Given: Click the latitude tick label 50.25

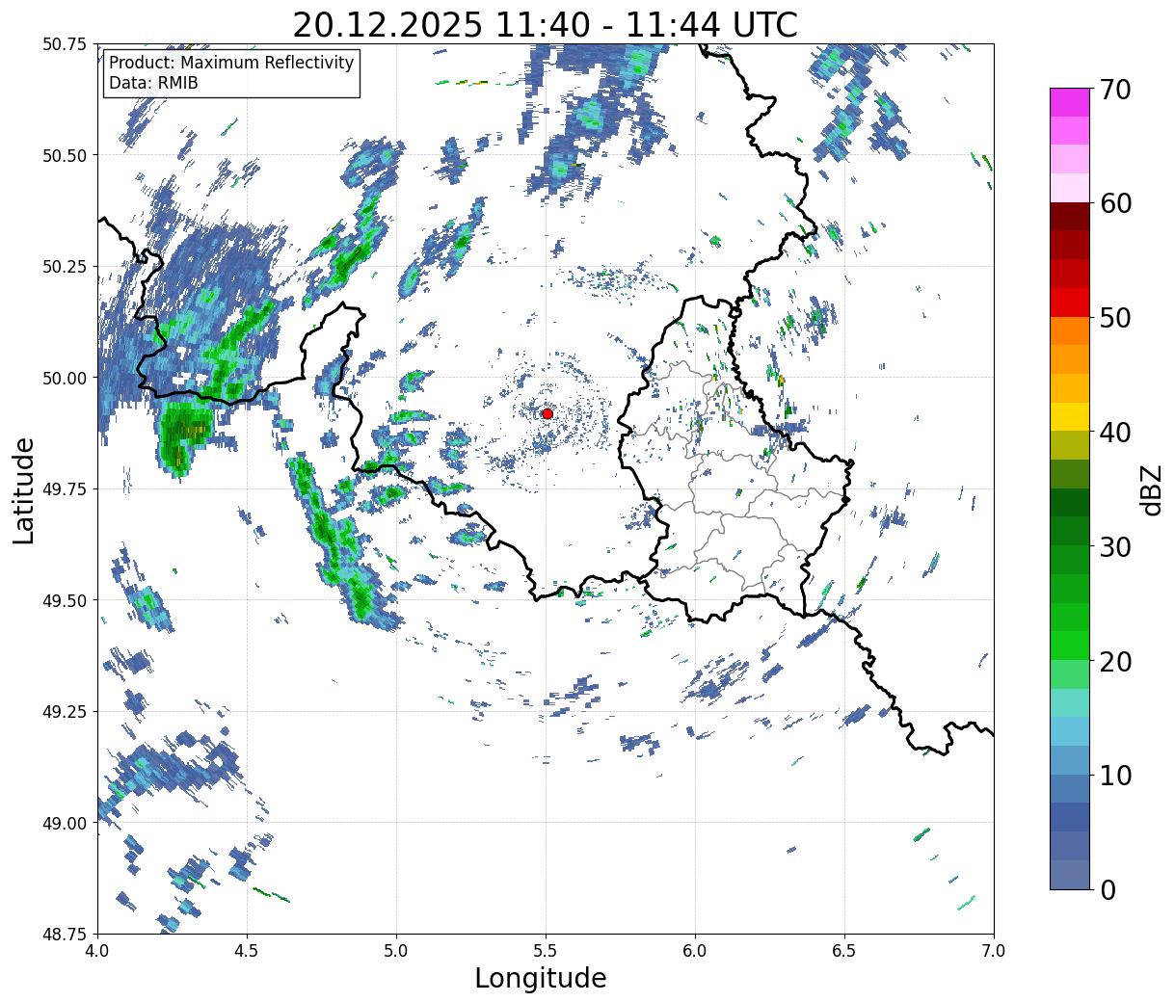Looking at the screenshot, I should click(x=65, y=267).
